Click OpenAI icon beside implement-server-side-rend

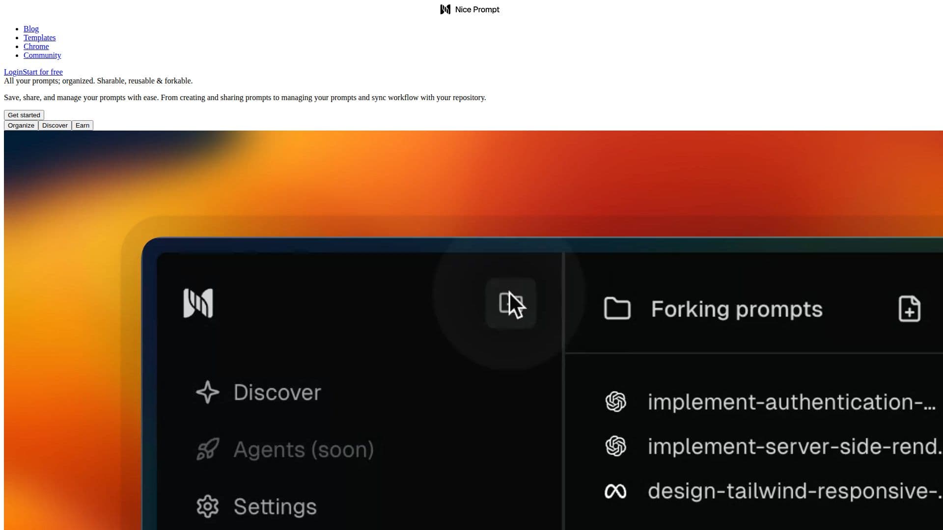615,447
